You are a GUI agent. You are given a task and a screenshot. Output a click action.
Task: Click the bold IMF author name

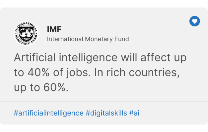click(x=54, y=29)
